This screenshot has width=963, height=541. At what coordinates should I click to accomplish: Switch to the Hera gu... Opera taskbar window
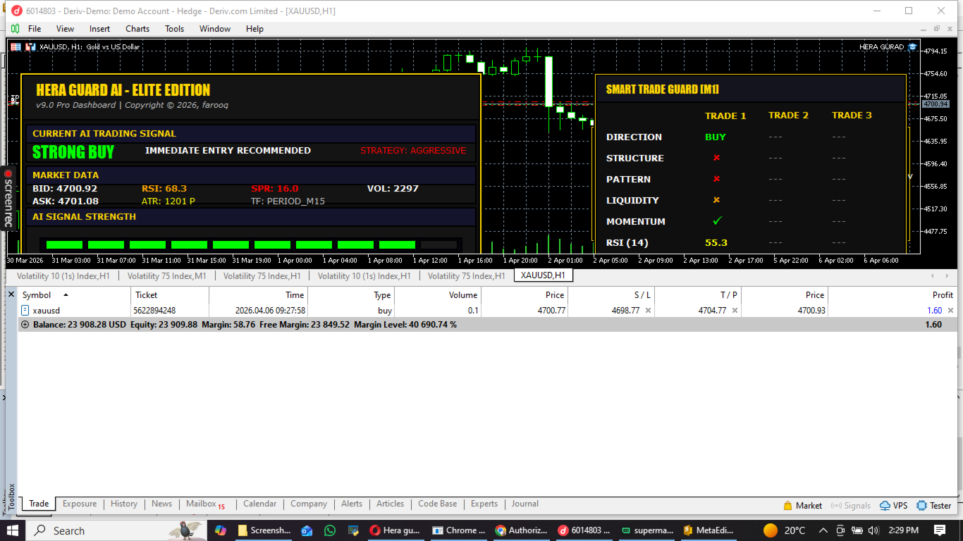tap(395, 530)
